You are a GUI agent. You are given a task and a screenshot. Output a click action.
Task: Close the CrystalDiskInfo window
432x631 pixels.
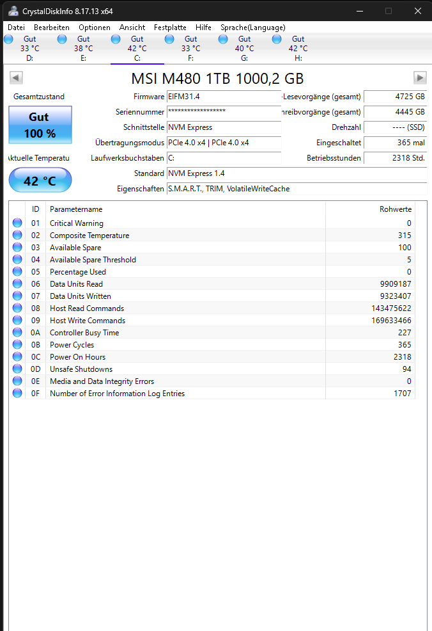(418, 11)
